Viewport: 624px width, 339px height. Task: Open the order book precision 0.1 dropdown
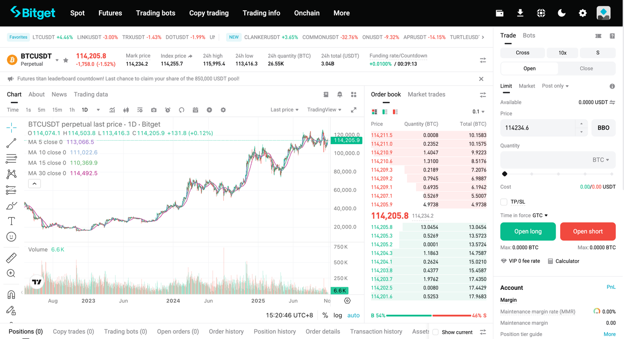coord(475,111)
